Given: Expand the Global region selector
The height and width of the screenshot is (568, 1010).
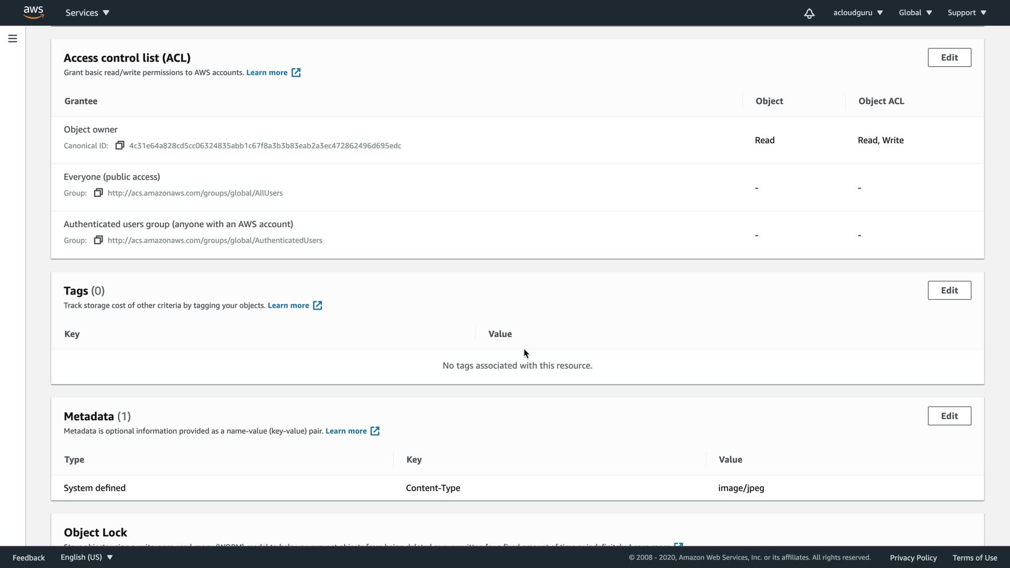Looking at the screenshot, I should click(x=915, y=13).
